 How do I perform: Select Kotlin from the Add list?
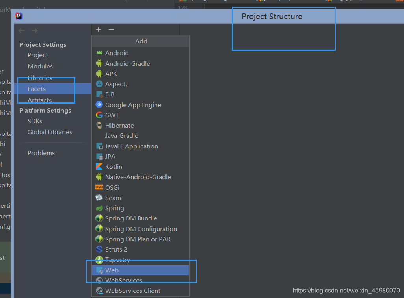pos(140,167)
